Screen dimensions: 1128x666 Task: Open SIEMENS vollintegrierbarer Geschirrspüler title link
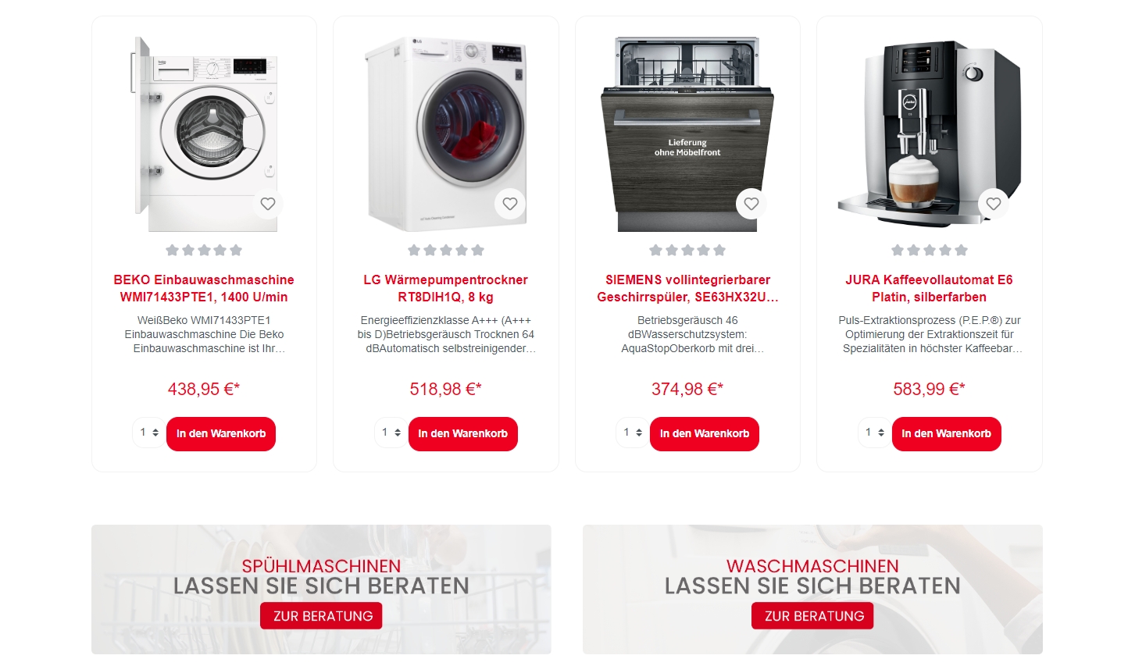[687, 288]
